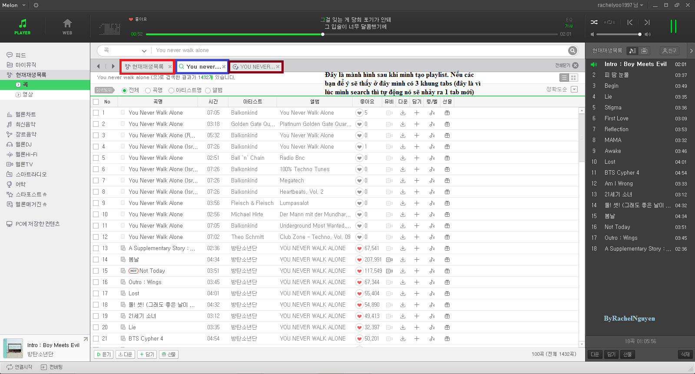Skip to previous track

tap(630, 22)
